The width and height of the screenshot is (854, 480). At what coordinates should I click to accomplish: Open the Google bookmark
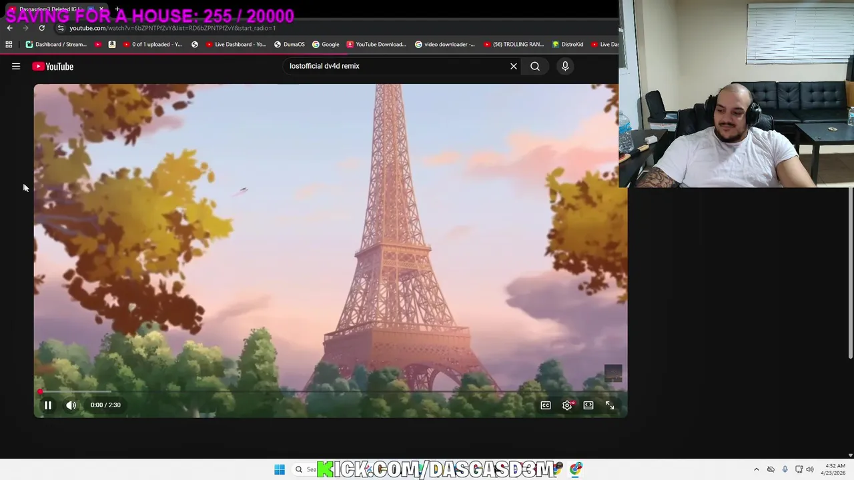click(326, 45)
